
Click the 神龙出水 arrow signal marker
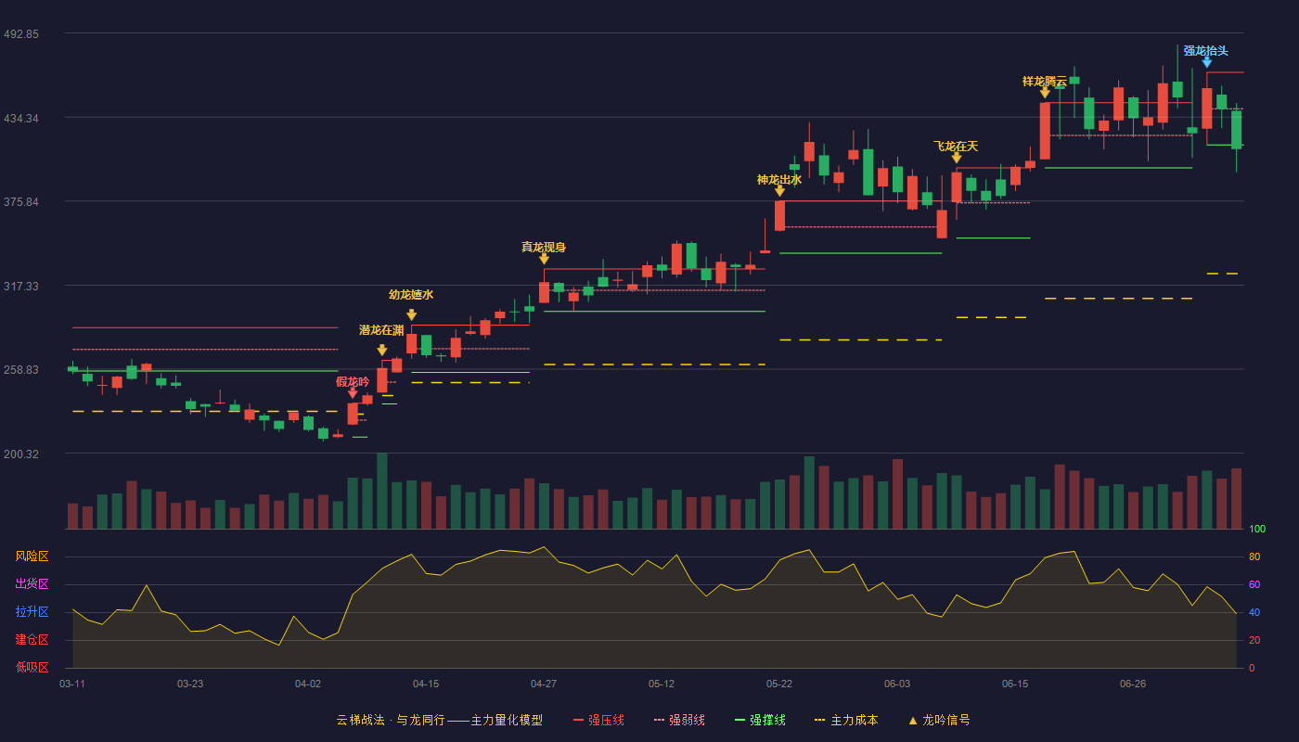click(779, 191)
